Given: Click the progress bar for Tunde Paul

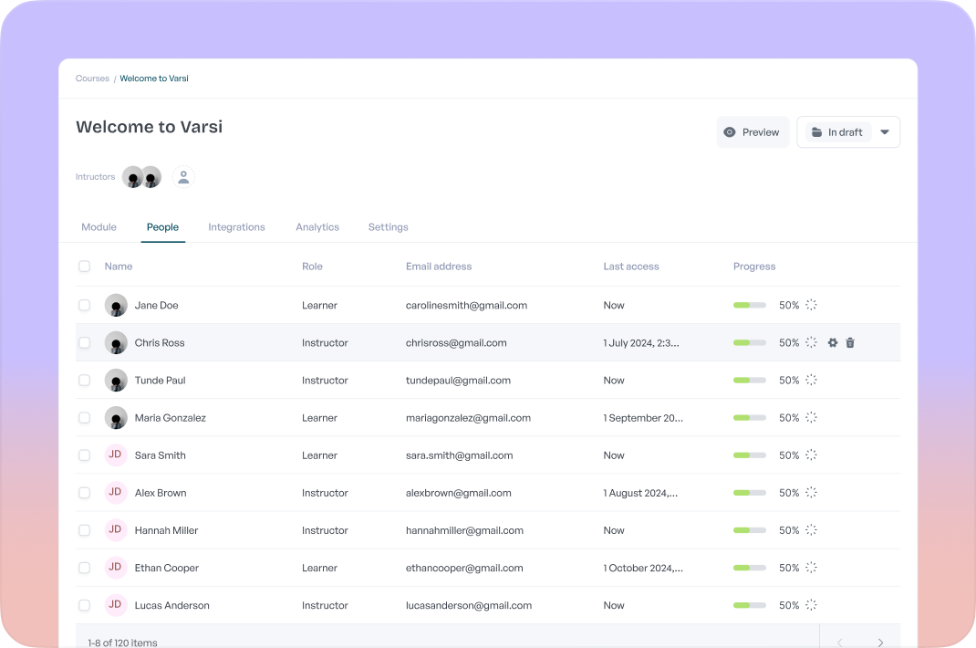Looking at the screenshot, I should pyautogui.click(x=749, y=381).
